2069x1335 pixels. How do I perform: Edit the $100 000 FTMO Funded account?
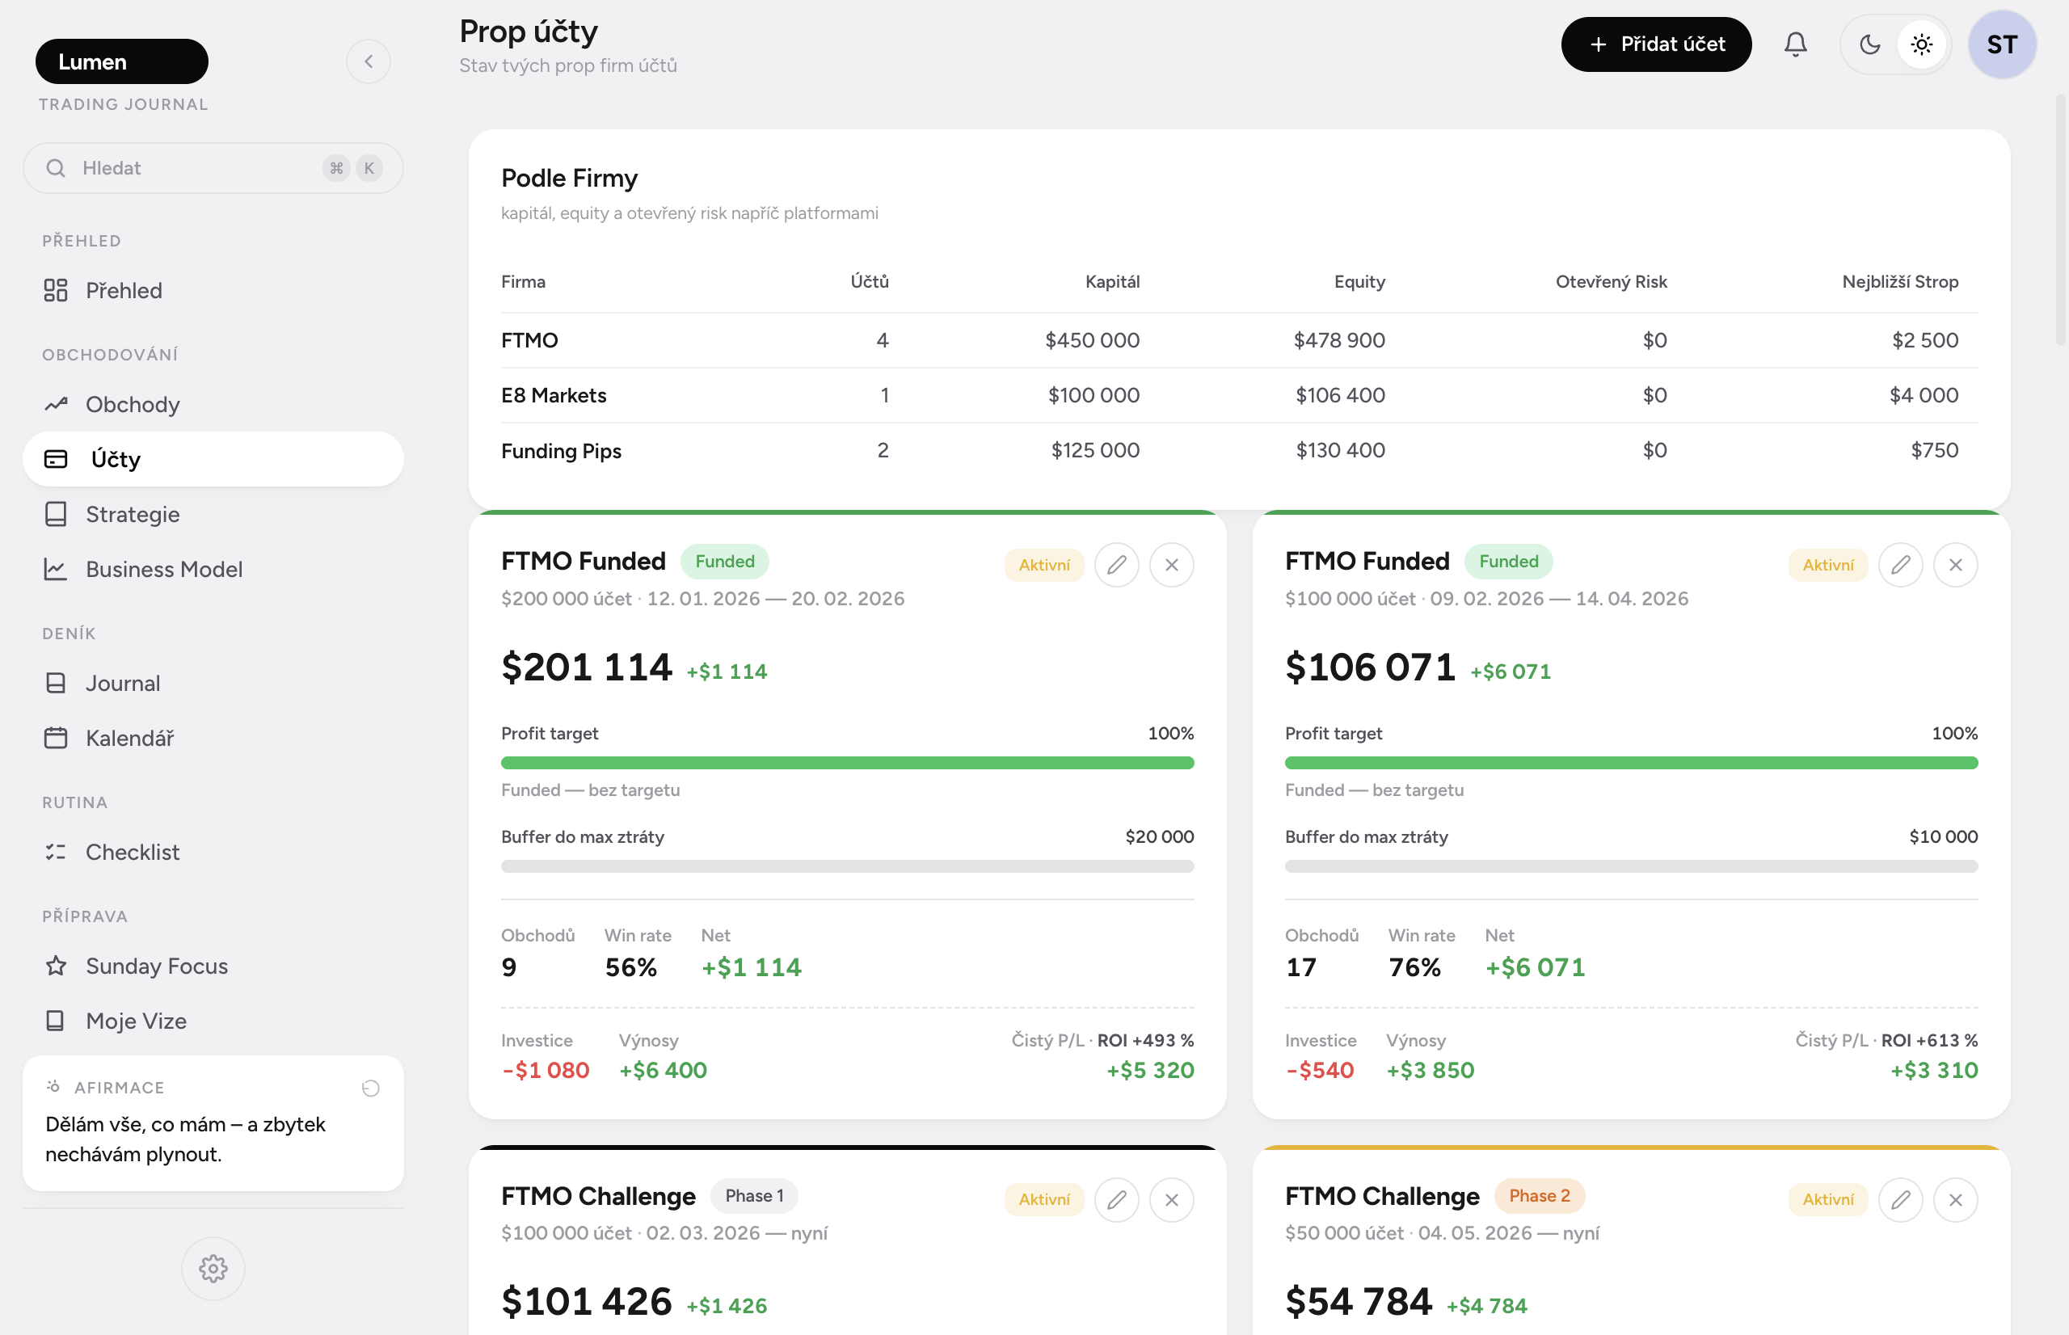[1900, 565]
